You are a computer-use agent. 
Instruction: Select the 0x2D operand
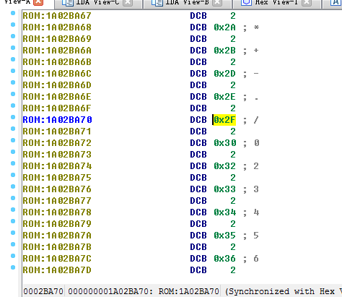[224, 74]
